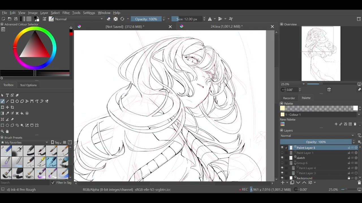Select the Colour Sampler eyedropper tool
The width and height of the screenshot is (362, 203).
click(7, 113)
